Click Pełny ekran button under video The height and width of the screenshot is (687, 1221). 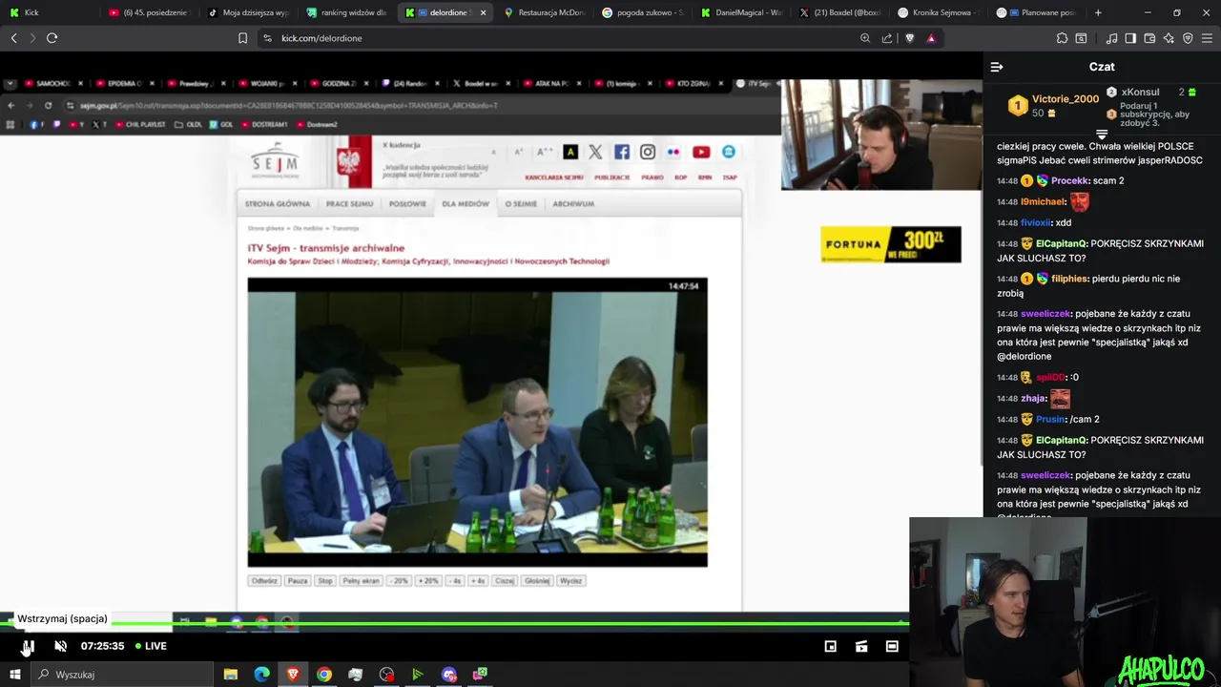point(362,580)
